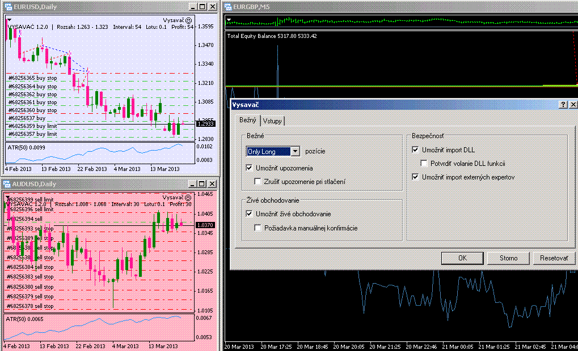Click the Vysavač smiley face in the EURUSD chart
The width and height of the screenshot is (578, 351).
click(188, 20)
